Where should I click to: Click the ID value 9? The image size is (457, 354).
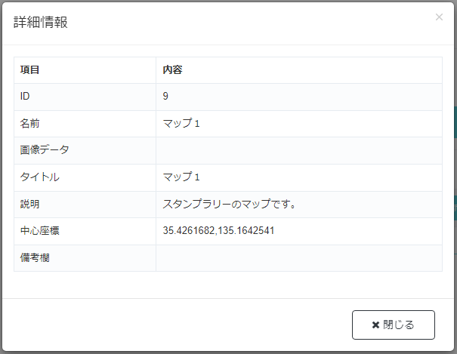pyautogui.click(x=165, y=97)
